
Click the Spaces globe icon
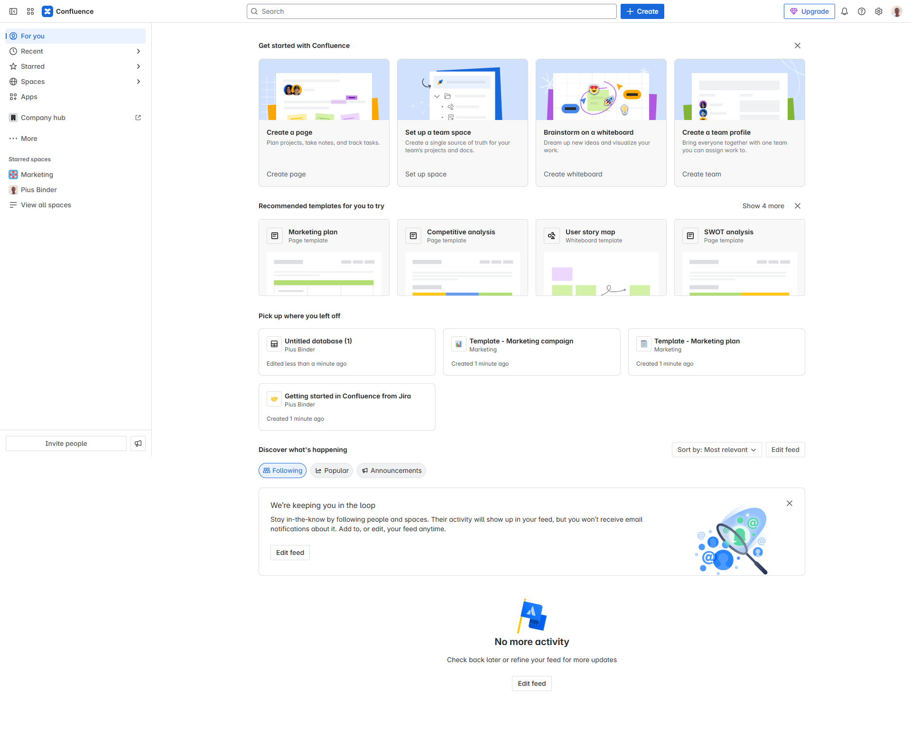point(13,82)
